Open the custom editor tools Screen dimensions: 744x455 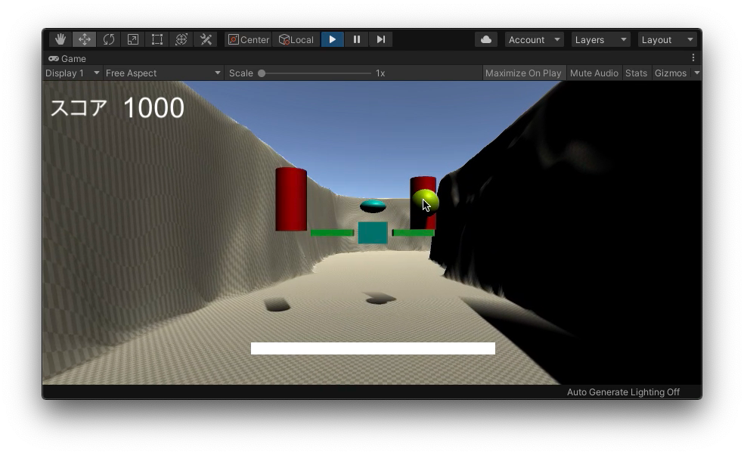click(206, 39)
